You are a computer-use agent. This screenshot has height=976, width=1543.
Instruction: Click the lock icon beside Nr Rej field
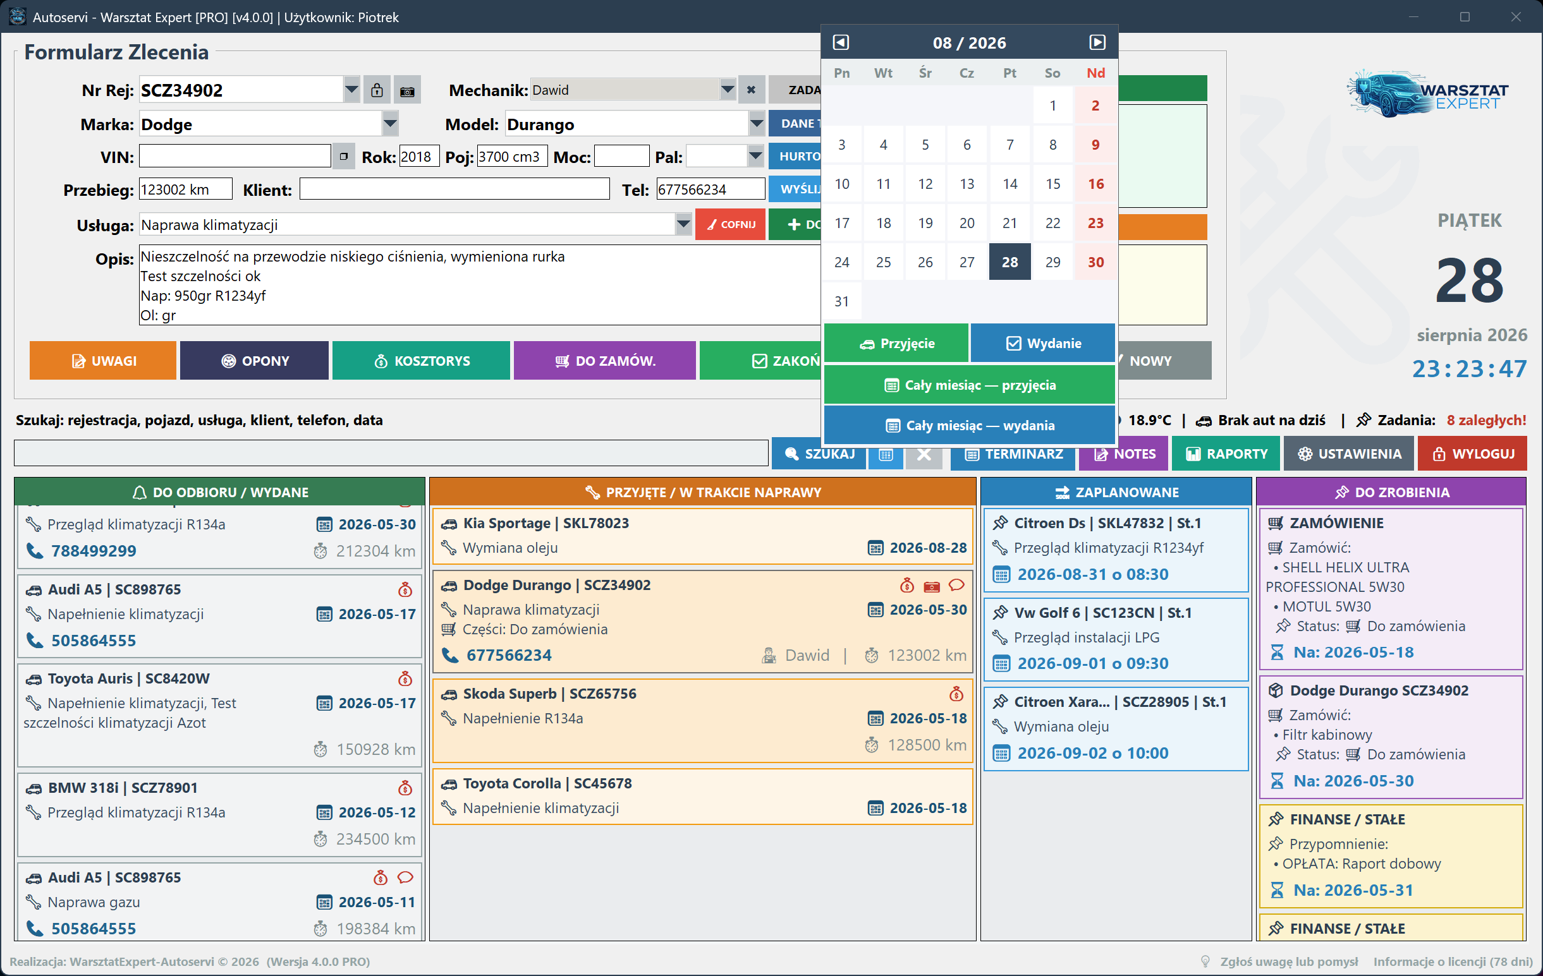point(377,90)
